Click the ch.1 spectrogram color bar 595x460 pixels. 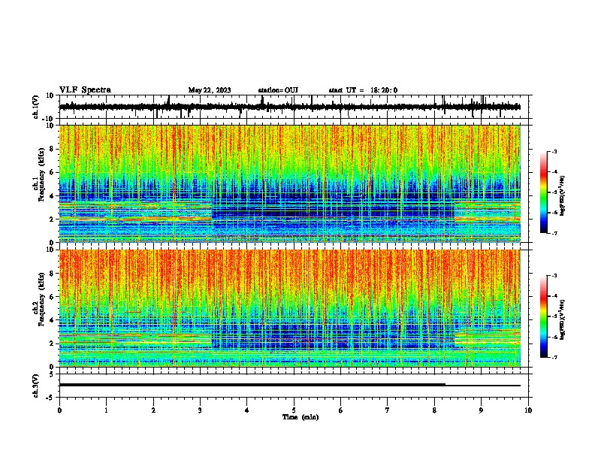[544, 192]
